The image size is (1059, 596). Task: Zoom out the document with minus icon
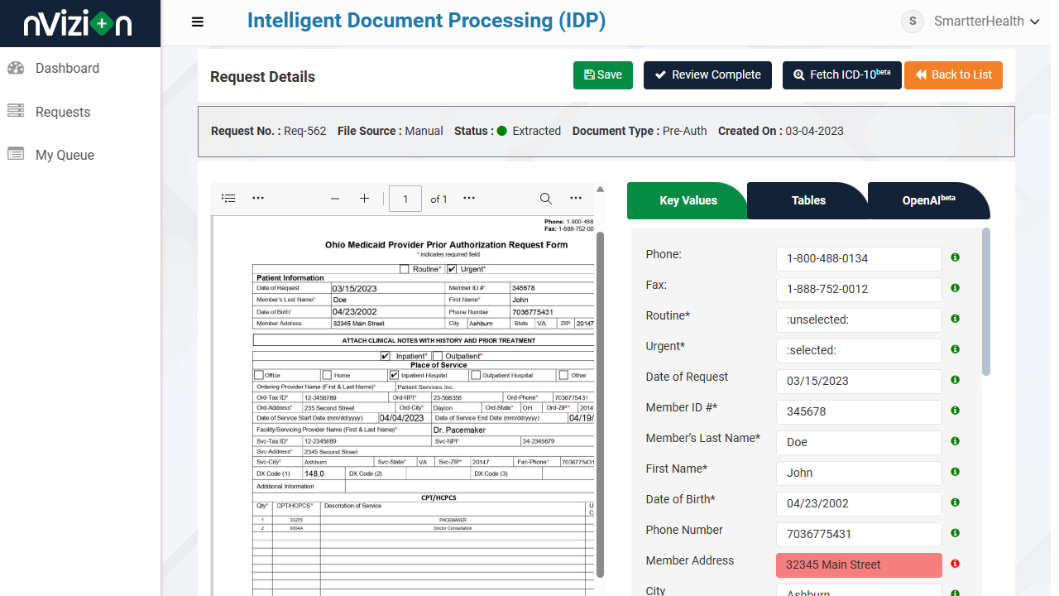335,199
